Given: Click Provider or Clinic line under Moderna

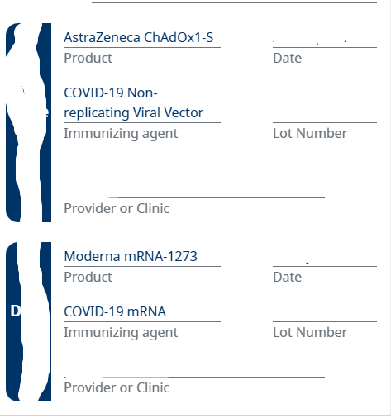Looking at the screenshot, I should pos(194,369).
